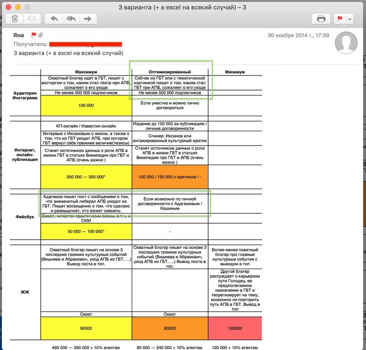Viewport: 366px width, 350px height.
Task: Click 'Более-менее охватный блогер' cell
Action: pos(235,257)
